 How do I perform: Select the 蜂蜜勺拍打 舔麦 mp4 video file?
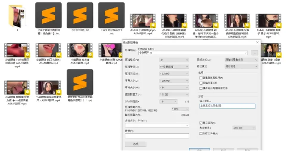point(174,26)
